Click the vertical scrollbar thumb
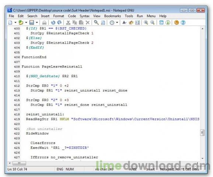The image size is (213, 177). tap(202, 133)
